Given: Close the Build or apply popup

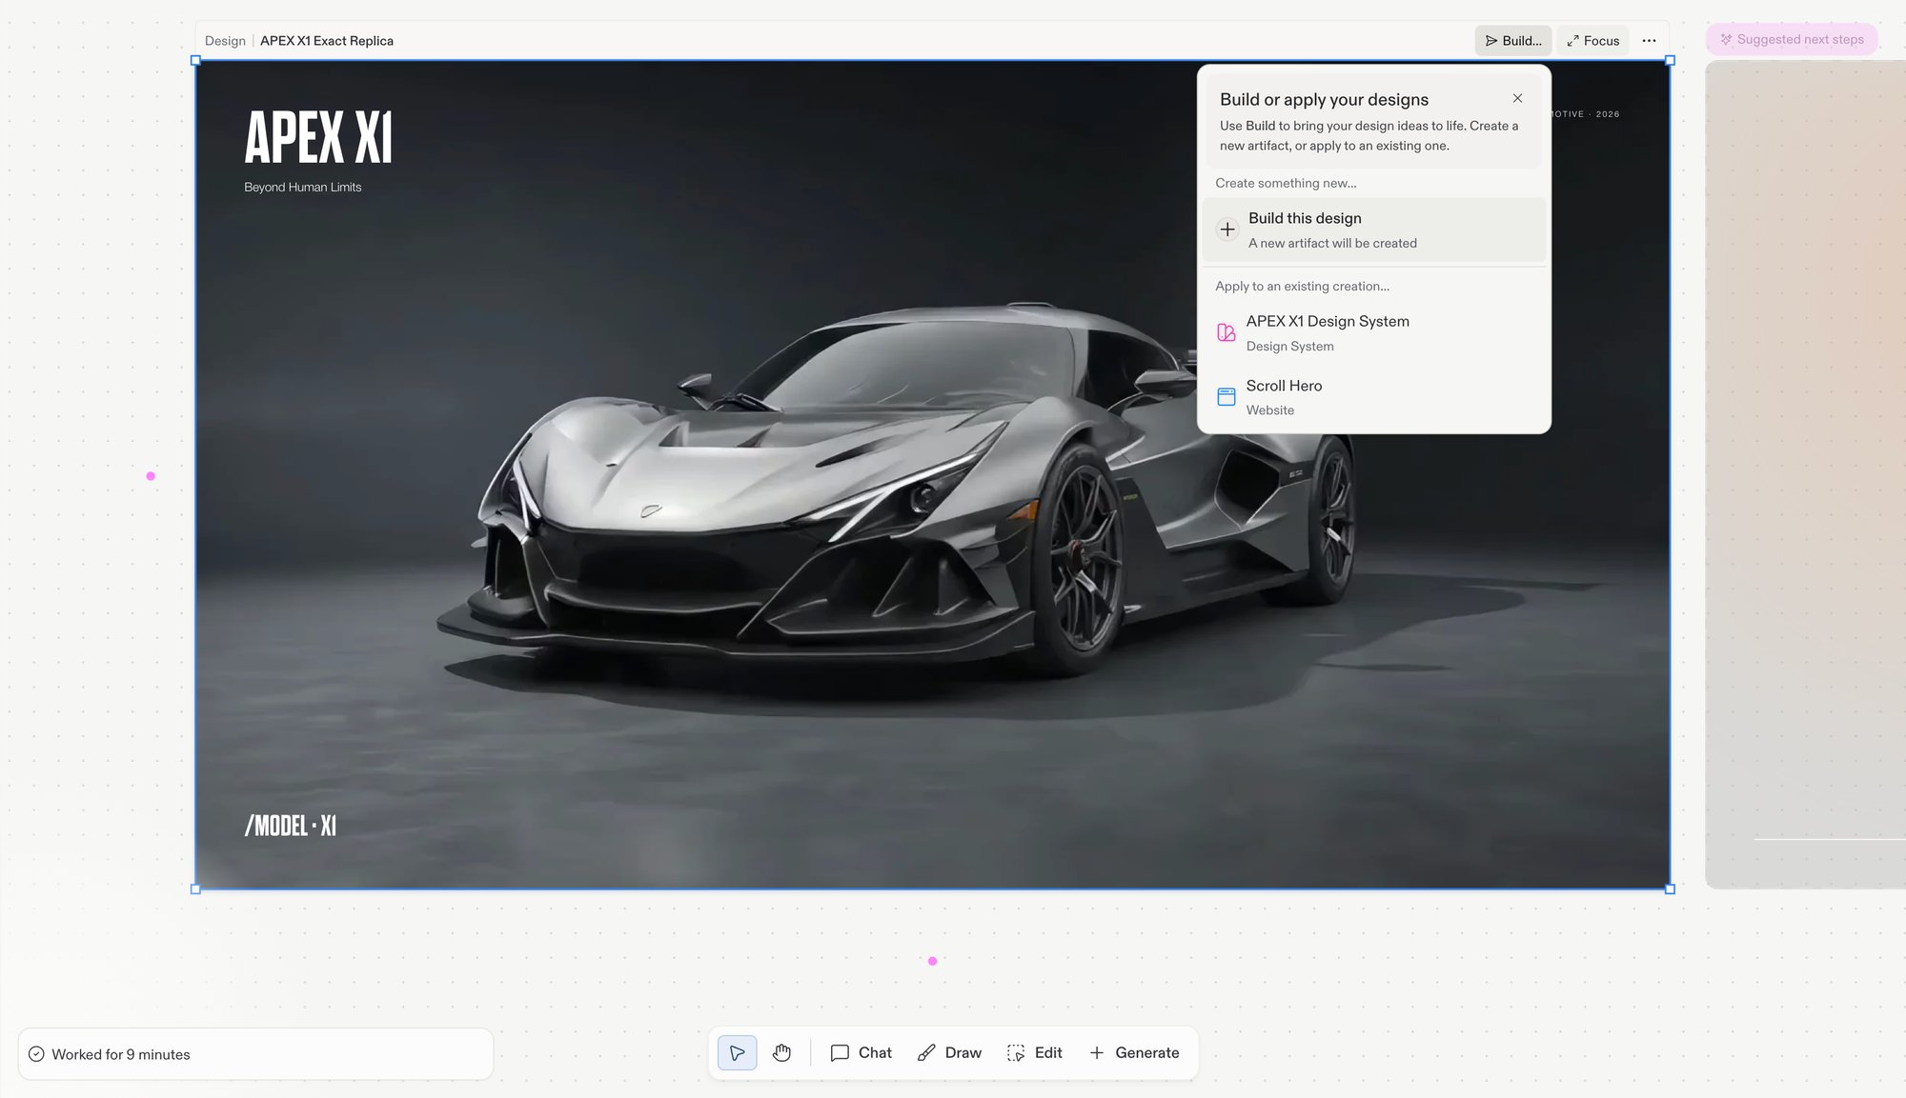Looking at the screenshot, I should [1517, 98].
